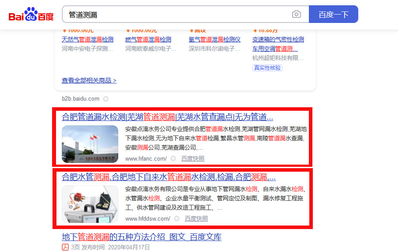Open 地下管道测漏的五种方法介绍 文库 result
398x252 pixels.
(142, 237)
